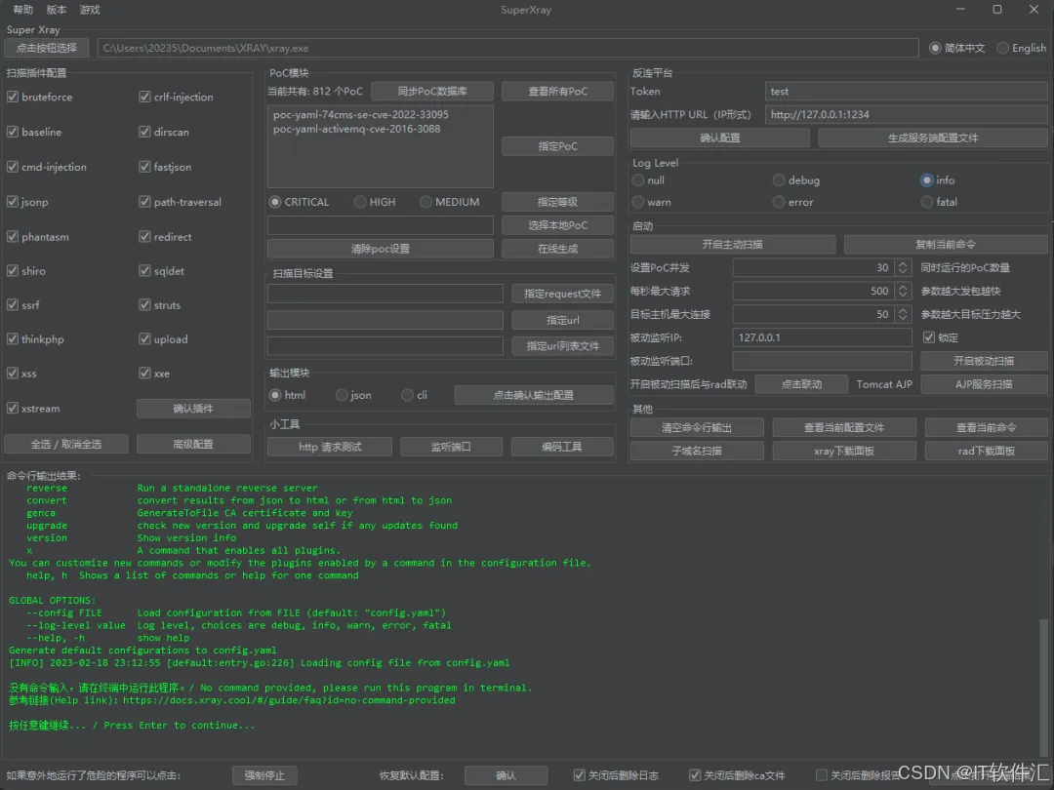Viewport: 1054px width, 790px height.
Task: Increase 设置PoC并发 value with up arrow
Action: pos(903,264)
